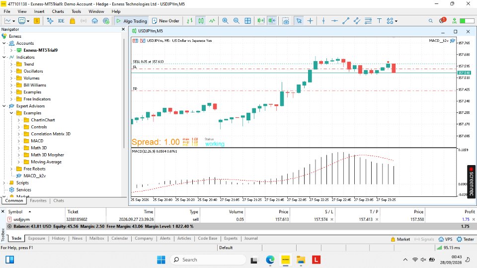This screenshot has height=268, width=477.
Task: Open Windows Start menu
Action: (161, 260)
